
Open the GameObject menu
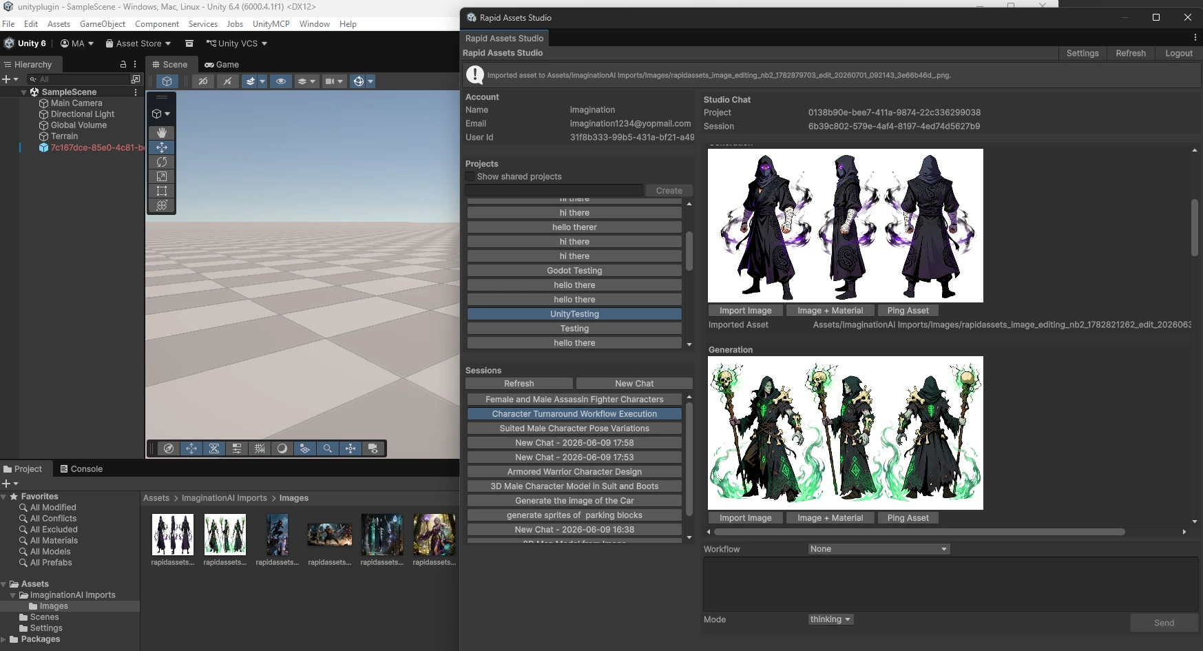click(103, 24)
